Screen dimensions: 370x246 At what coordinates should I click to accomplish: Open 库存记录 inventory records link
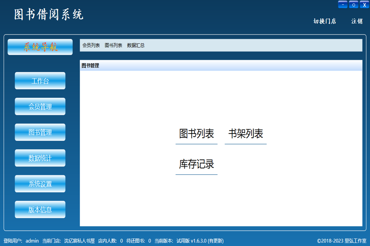pyautogui.click(x=196, y=164)
